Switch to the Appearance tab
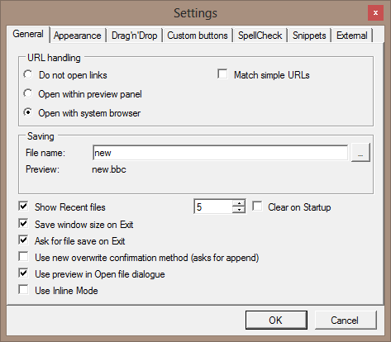Viewport: 391px width, 342px height. click(x=78, y=36)
